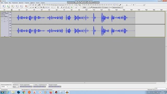
Task: Open the Файл menu
Action: 2,3
